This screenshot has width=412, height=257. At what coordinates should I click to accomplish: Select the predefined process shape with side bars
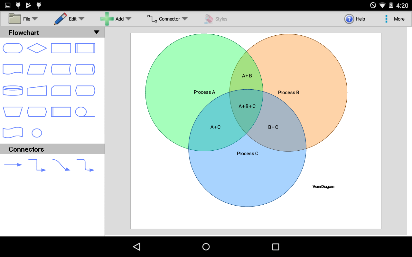pos(85,48)
